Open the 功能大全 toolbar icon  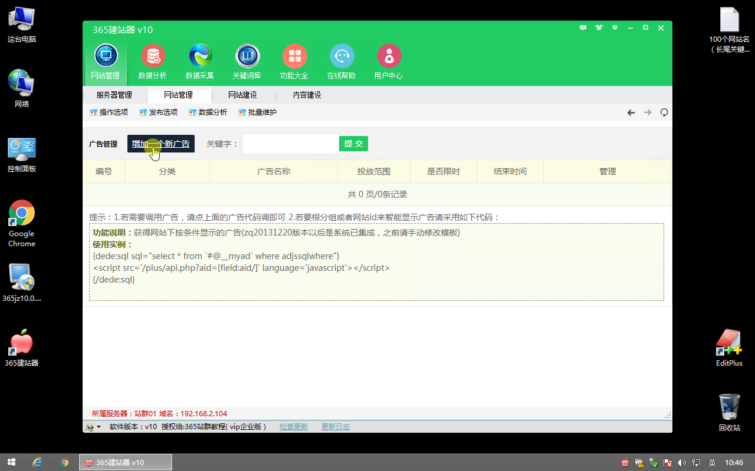[x=294, y=62]
